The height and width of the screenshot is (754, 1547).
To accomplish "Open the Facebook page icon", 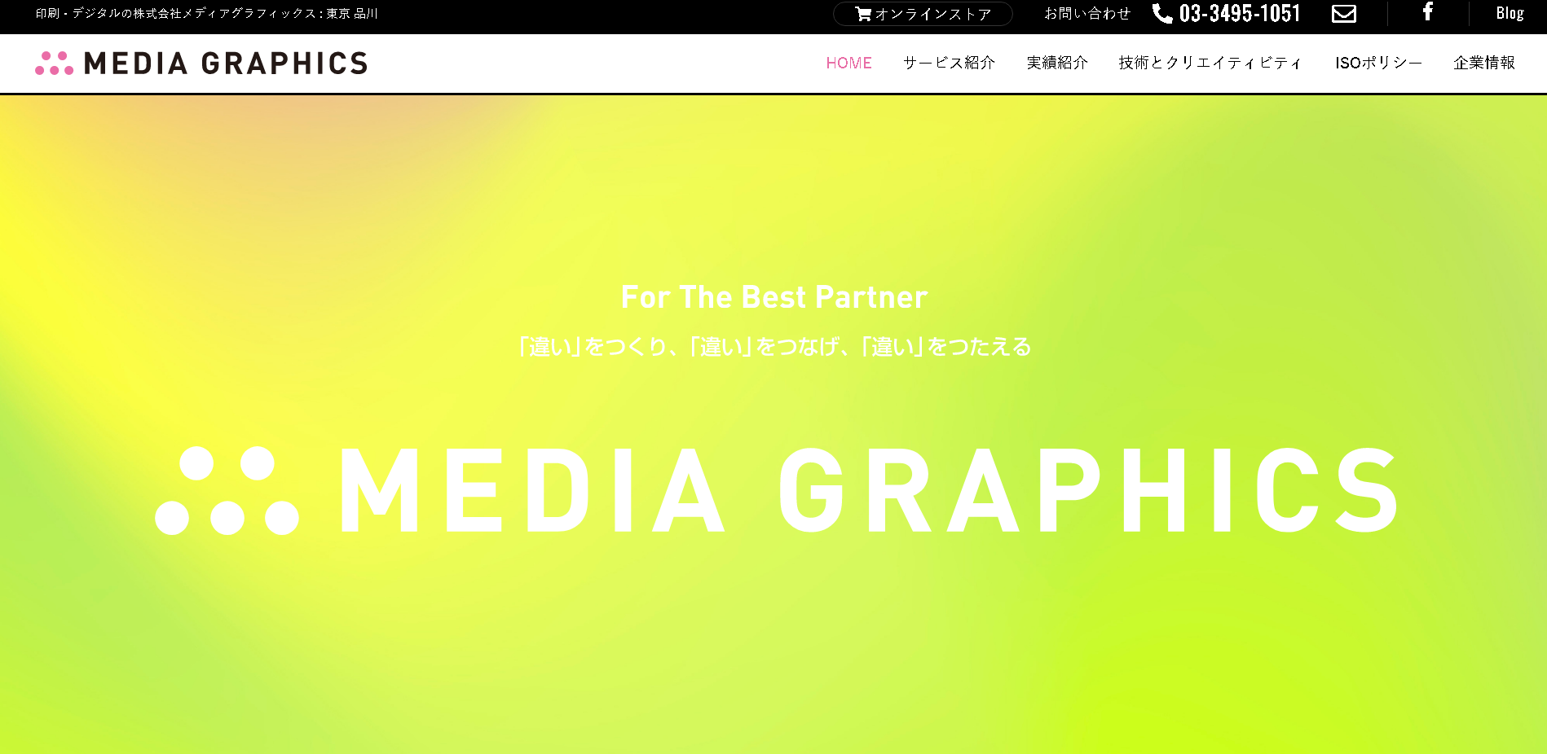I will (x=1428, y=12).
